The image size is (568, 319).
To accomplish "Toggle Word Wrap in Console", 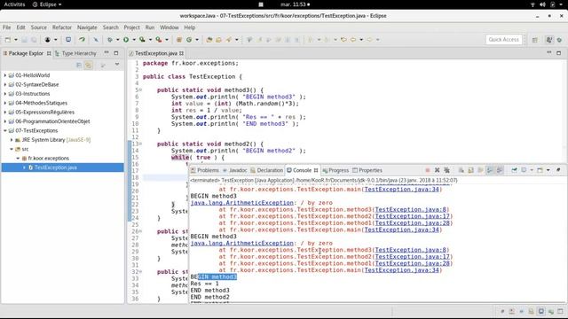I will [480, 170].
